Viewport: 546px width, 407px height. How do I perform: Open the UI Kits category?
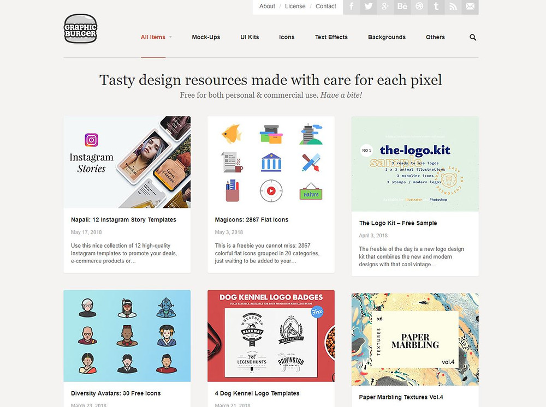(x=250, y=37)
